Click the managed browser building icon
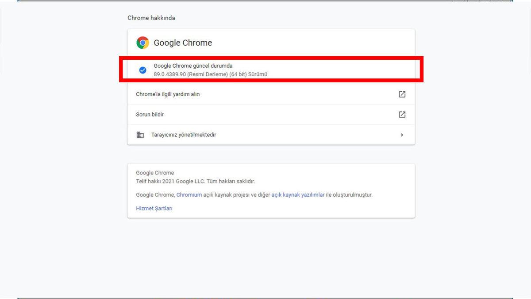The width and height of the screenshot is (531, 299). pos(140,135)
